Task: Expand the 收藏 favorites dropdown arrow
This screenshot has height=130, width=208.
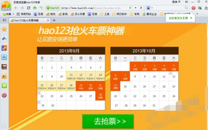Action: pyautogui.click(x=13, y=14)
